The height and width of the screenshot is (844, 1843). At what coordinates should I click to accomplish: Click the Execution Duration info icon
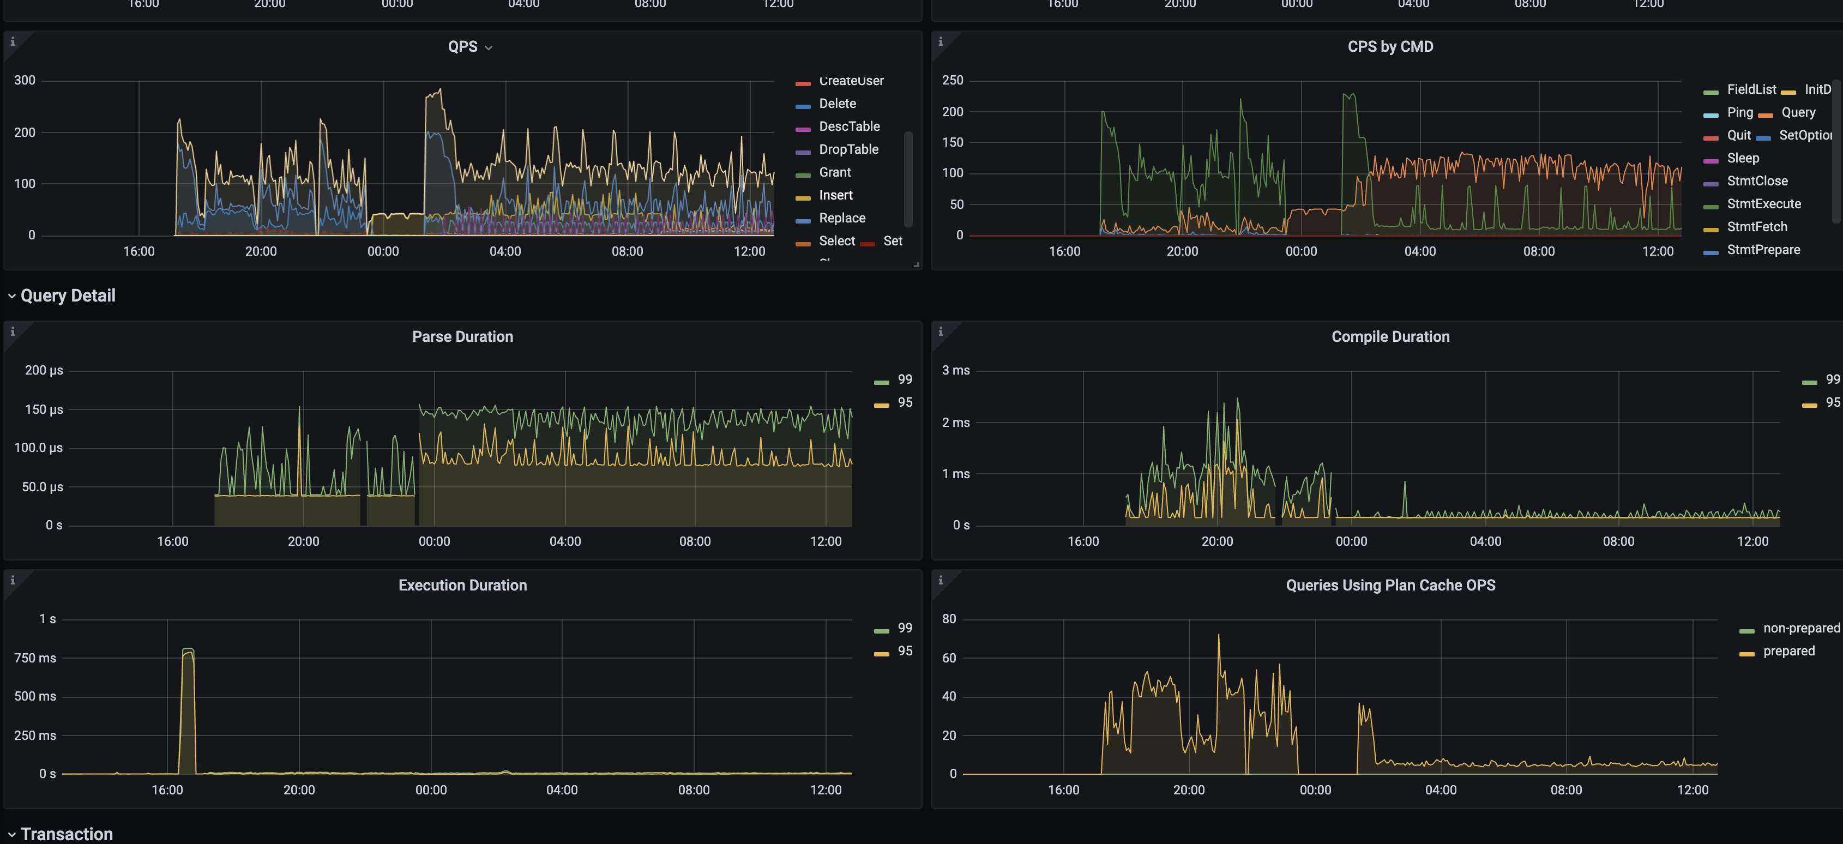[12, 581]
